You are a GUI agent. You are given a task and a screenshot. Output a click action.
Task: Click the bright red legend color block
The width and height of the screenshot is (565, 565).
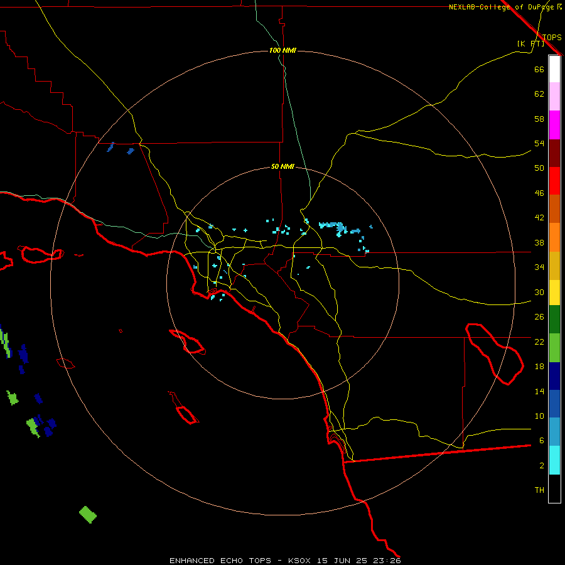pos(554,181)
